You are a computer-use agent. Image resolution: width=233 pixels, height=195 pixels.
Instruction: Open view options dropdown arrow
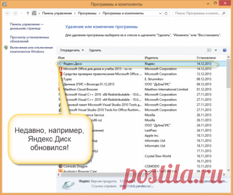tap(216, 50)
